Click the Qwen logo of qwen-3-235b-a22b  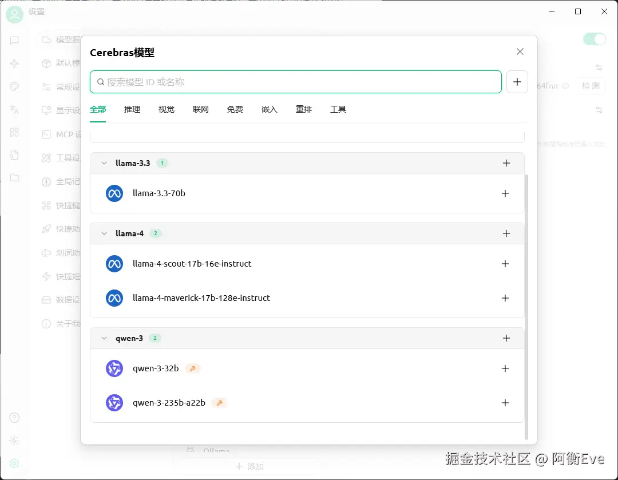tap(114, 403)
